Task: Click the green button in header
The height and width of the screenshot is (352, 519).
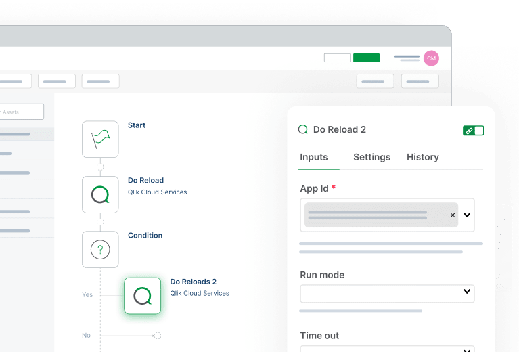Action: 366,58
